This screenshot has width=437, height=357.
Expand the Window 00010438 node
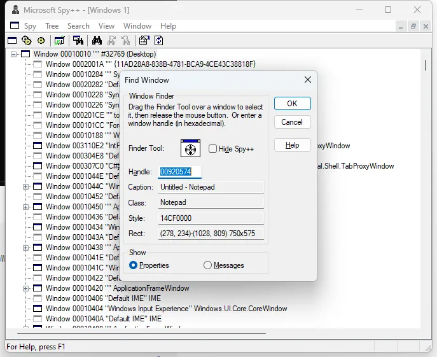tap(25, 248)
